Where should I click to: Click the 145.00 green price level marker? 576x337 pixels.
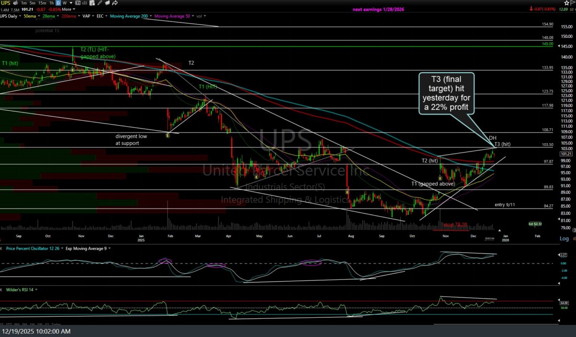[548, 44]
